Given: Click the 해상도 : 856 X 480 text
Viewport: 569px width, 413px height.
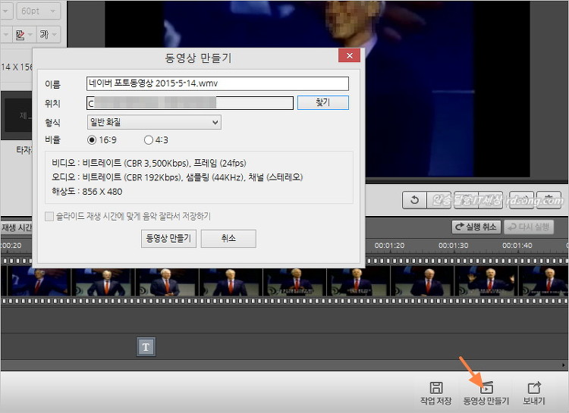Looking at the screenshot, I should (87, 192).
